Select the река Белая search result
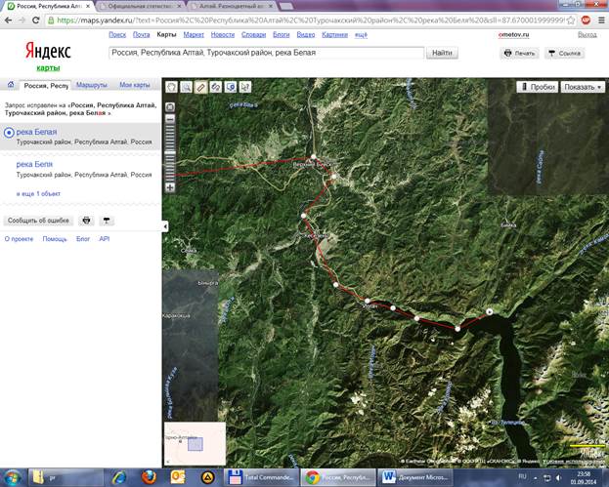The width and height of the screenshot is (609, 487). (x=36, y=132)
